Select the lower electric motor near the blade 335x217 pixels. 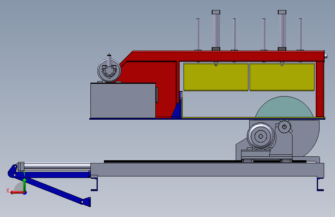tap(261, 136)
